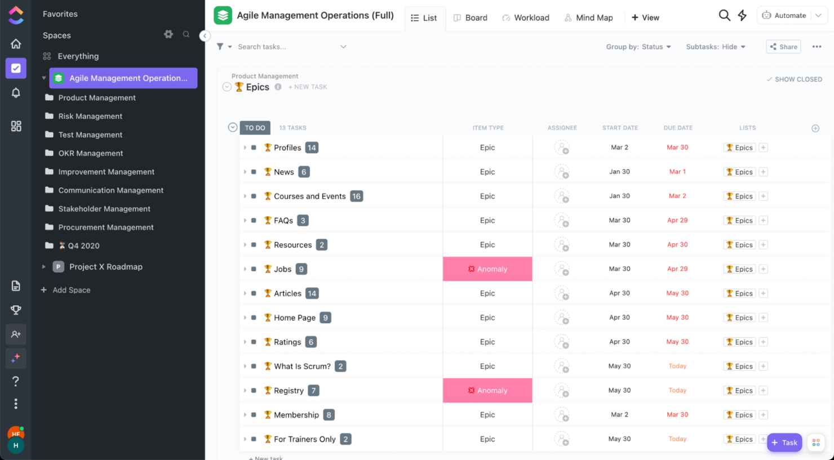Select the List view tab
This screenshot has width=834, height=460.
(424, 18)
